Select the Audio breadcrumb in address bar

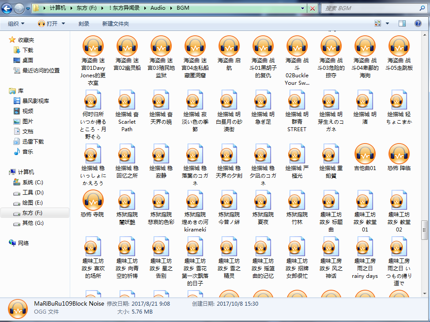158,8
